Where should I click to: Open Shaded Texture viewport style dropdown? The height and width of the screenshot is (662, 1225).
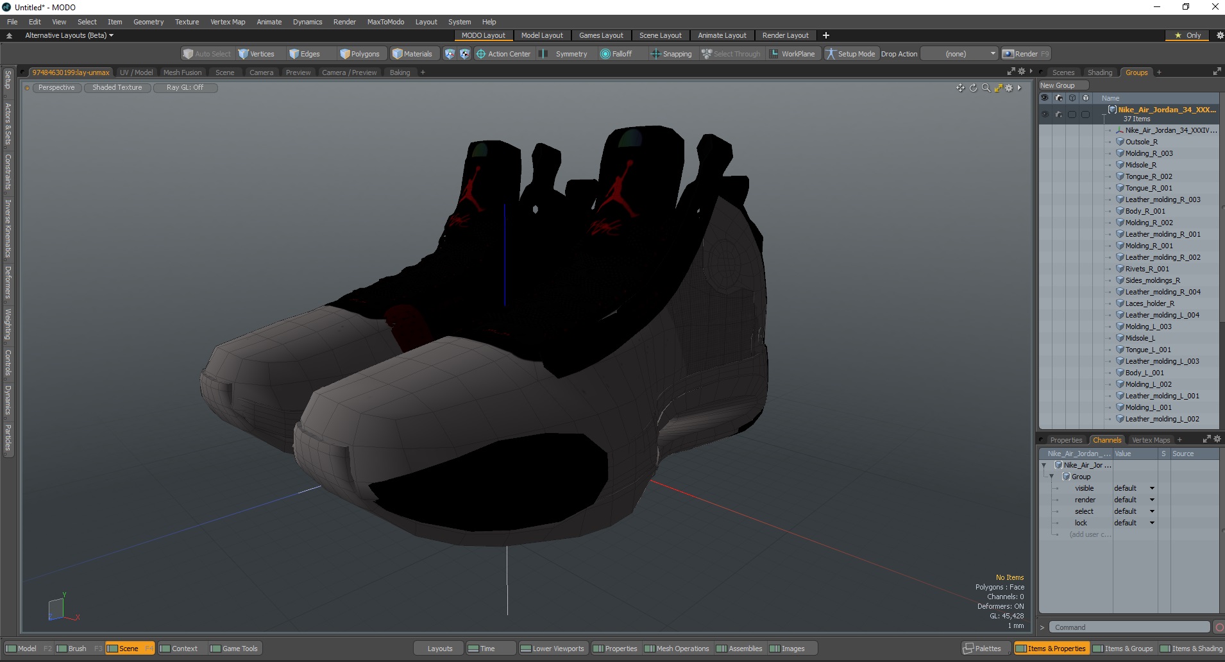[x=117, y=87]
